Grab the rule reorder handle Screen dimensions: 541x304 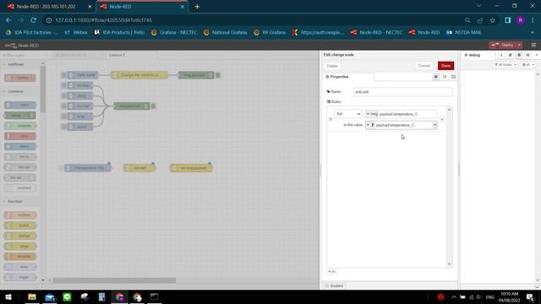tap(331, 119)
